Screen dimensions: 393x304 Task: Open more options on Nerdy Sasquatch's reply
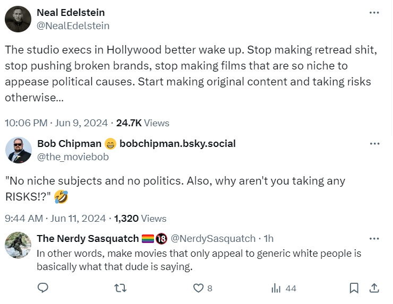click(374, 239)
